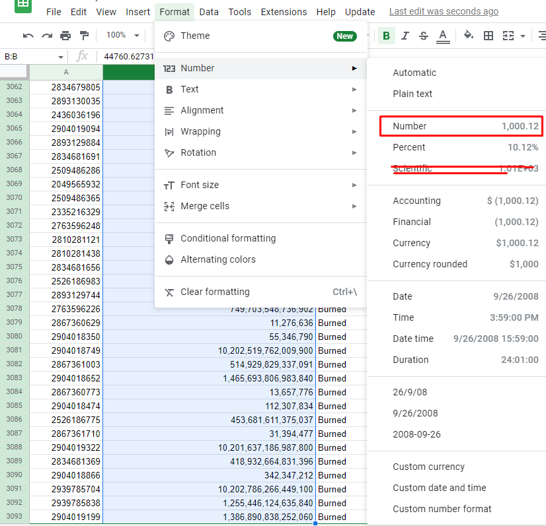The image size is (546, 526).
Task: Toggle strikethrough formatting
Action: click(424, 36)
